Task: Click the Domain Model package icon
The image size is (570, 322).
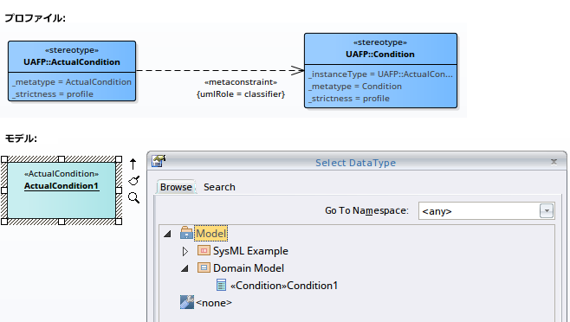Action: click(204, 267)
